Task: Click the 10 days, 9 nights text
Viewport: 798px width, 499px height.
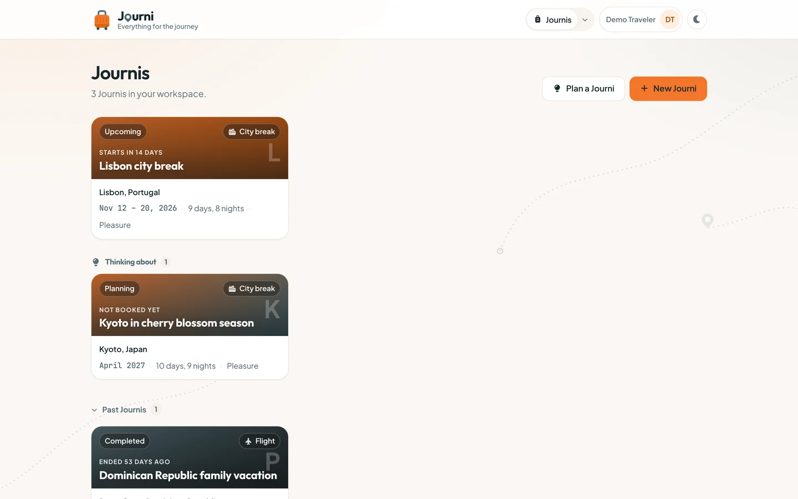Action: click(186, 366)
